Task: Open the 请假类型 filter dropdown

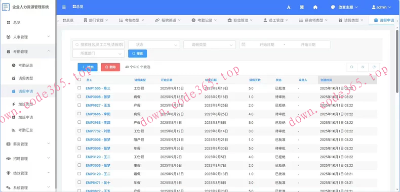Action: pyautogui.click(x=210, y=44)
